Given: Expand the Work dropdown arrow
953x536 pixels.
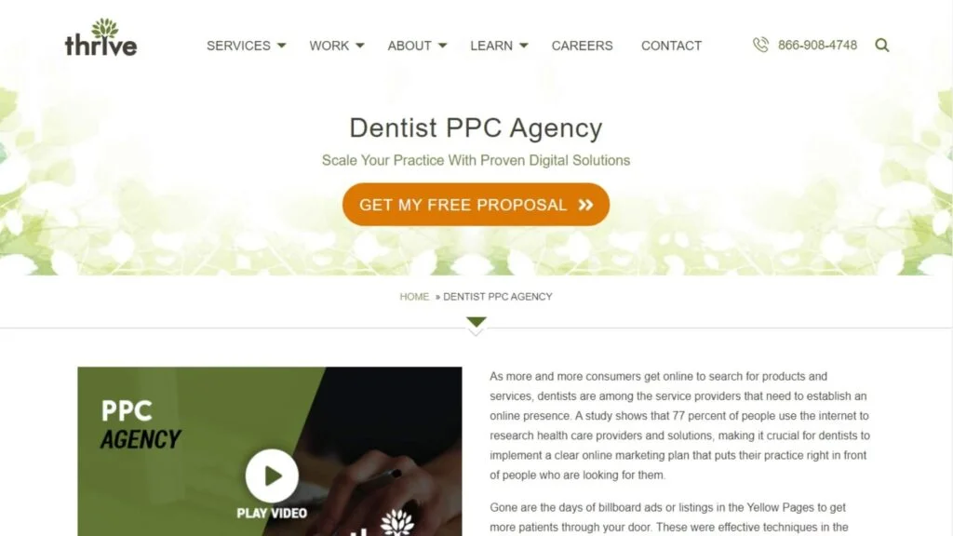Looking at the screenshot, I should (x=360, y=46).
